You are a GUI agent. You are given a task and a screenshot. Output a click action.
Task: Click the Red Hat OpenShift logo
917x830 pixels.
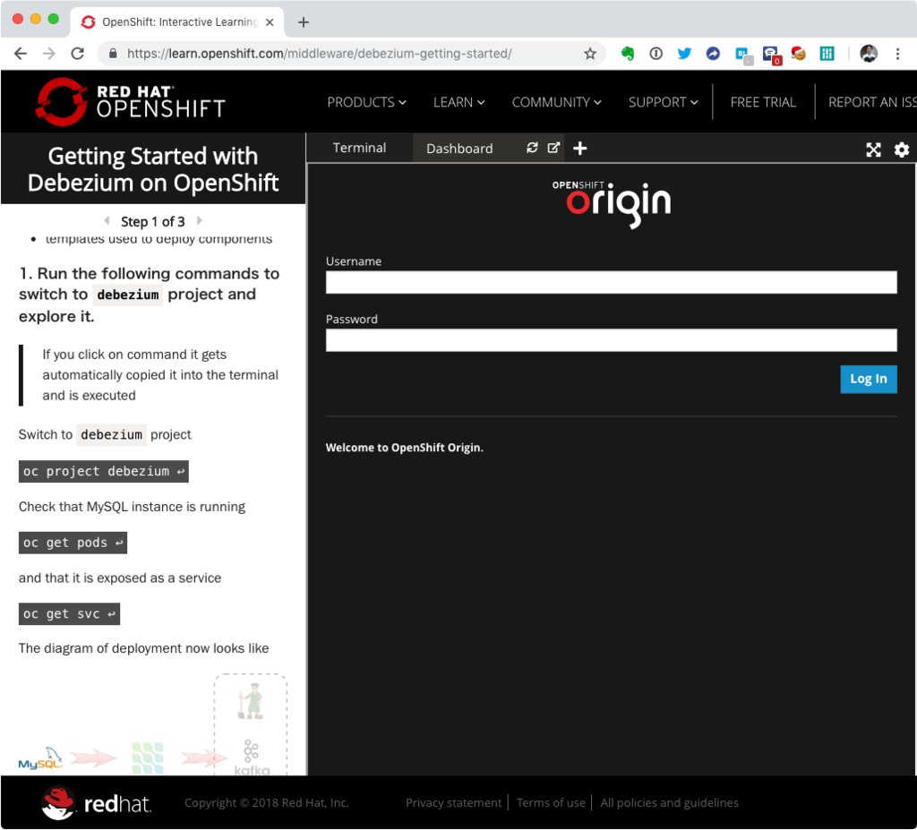(131, 102)
